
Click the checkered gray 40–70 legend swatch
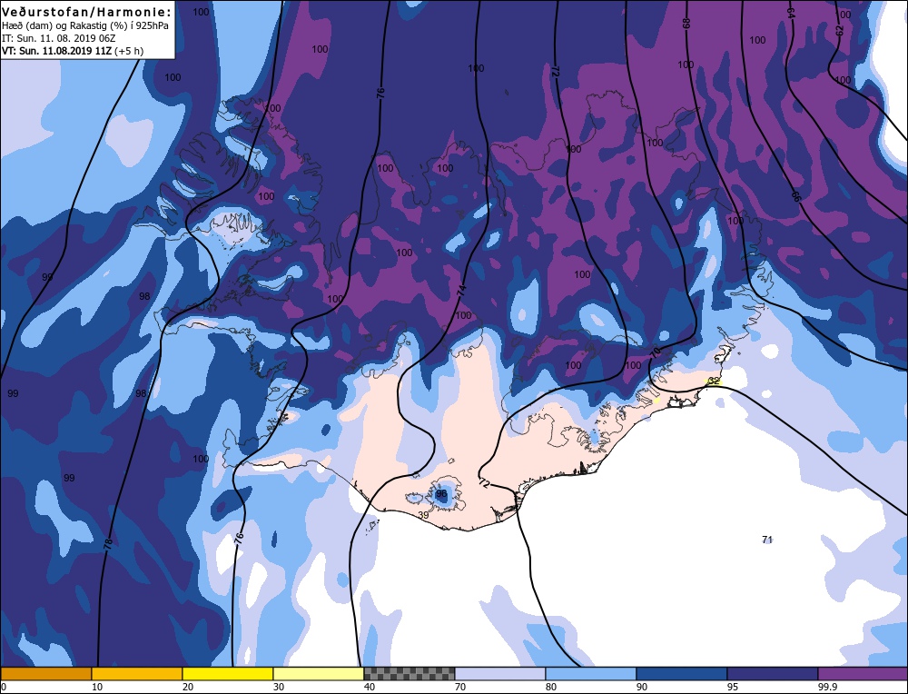[x=410, y=673]
